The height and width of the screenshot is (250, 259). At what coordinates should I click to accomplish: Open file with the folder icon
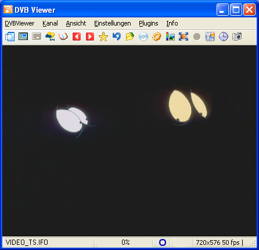pyautogui.click(x=130, y=37)
